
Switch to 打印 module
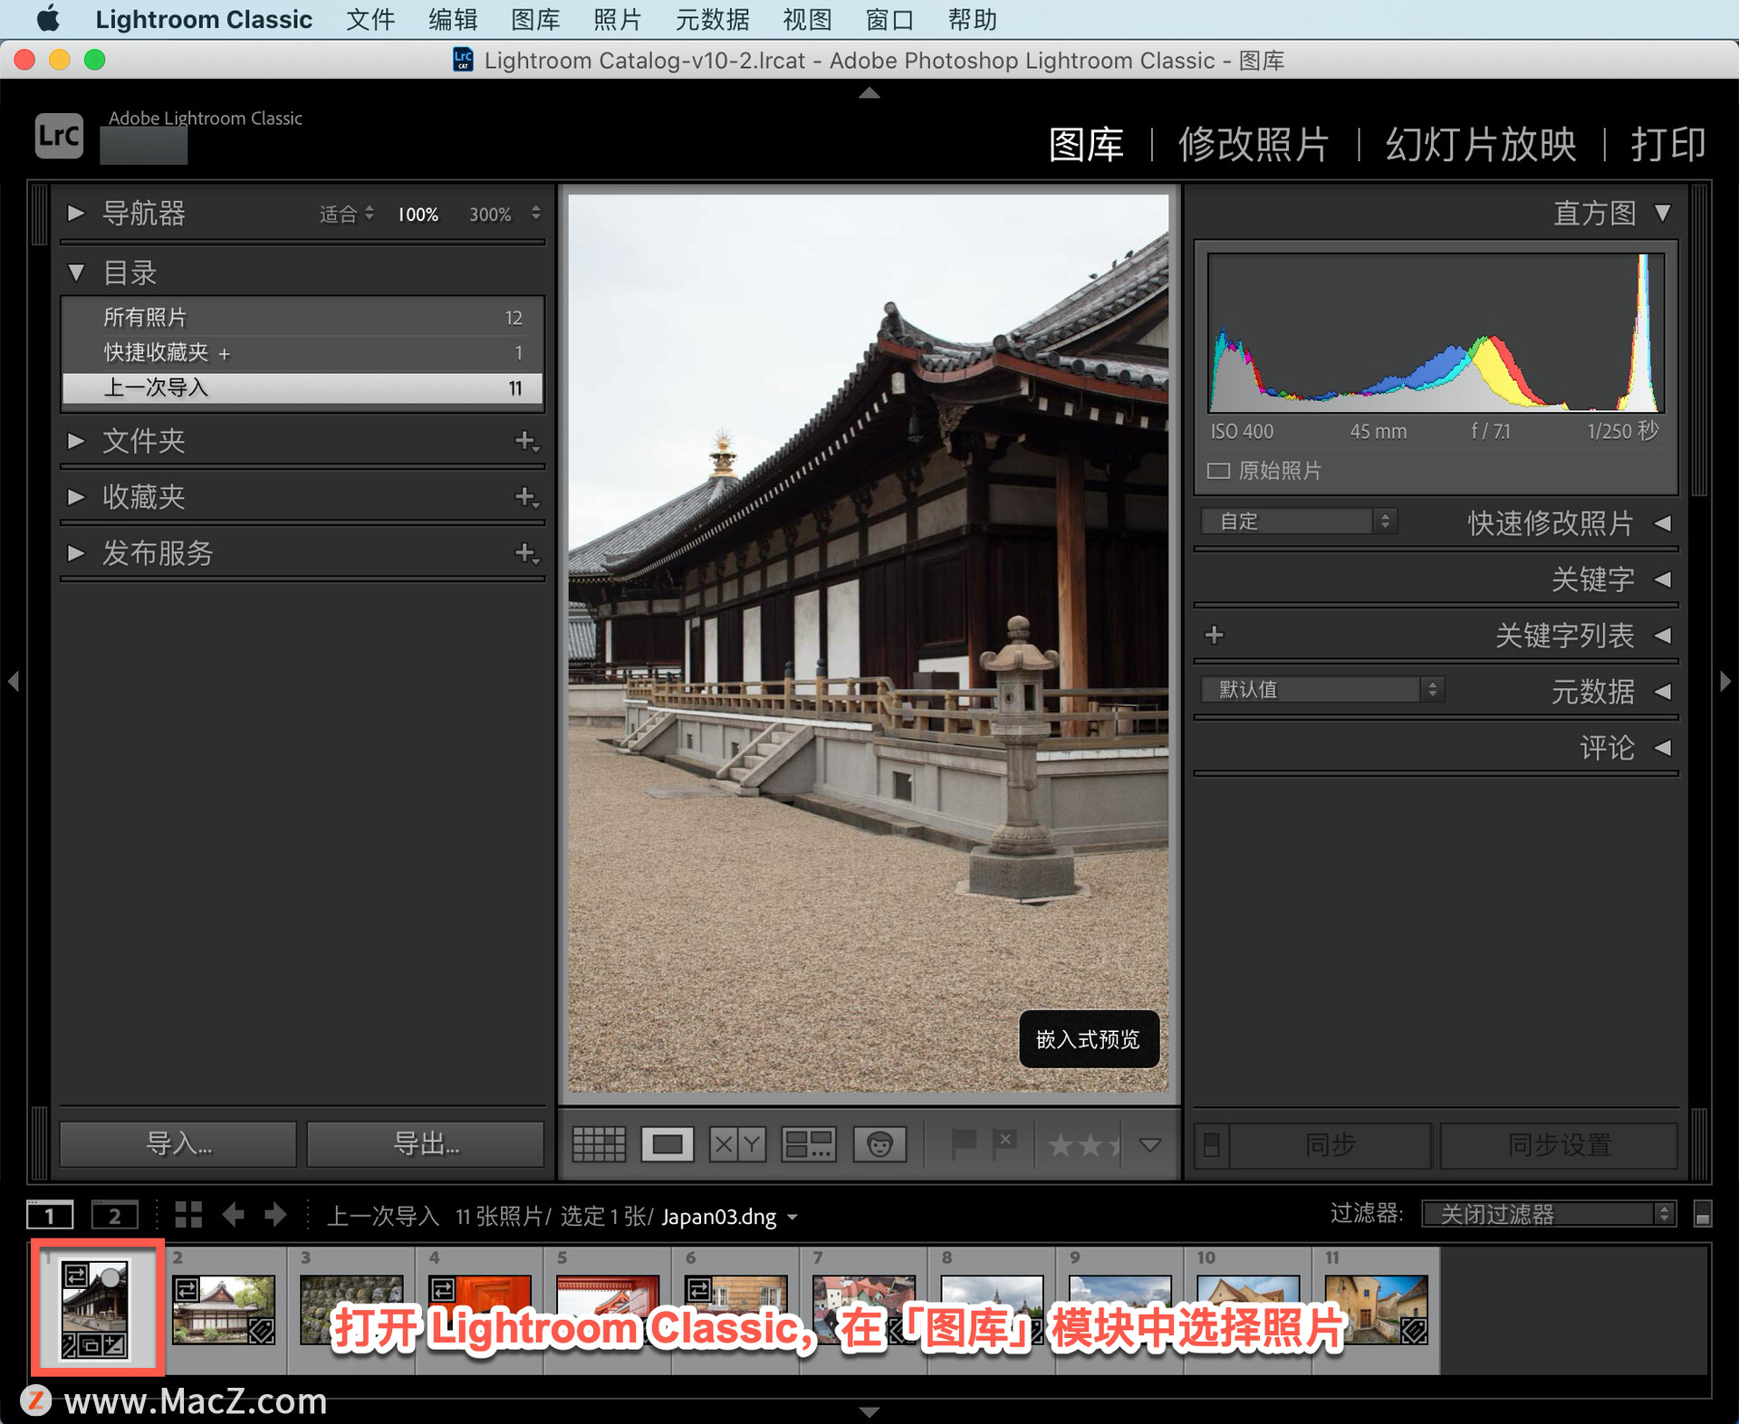tap(1668, 144)
